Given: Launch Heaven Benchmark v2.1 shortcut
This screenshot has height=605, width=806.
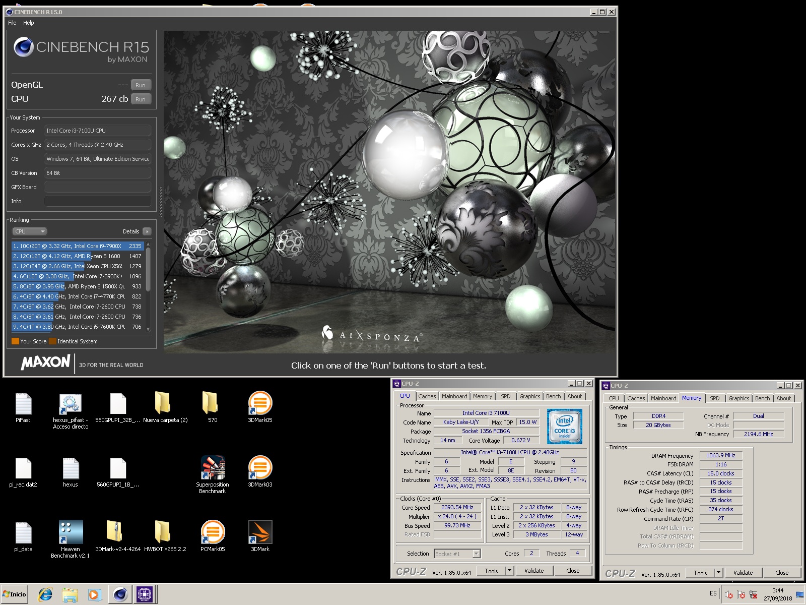Looking at the screenshot, I should click(x=71, y=532).
